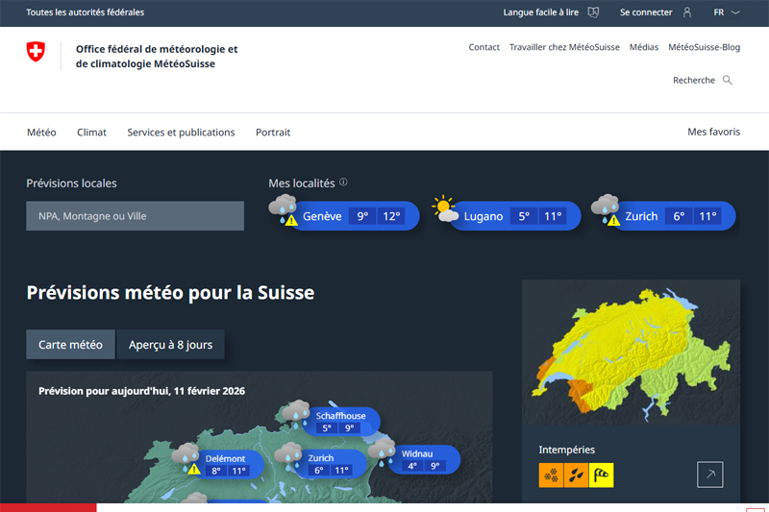Select the Carte météo tab
Image resolution: width=769 pixels, height=512 pixels.
70,345
